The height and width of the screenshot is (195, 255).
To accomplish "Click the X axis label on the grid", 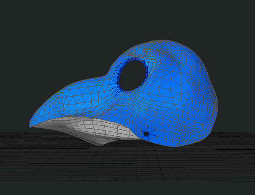I will pos(116,179).
